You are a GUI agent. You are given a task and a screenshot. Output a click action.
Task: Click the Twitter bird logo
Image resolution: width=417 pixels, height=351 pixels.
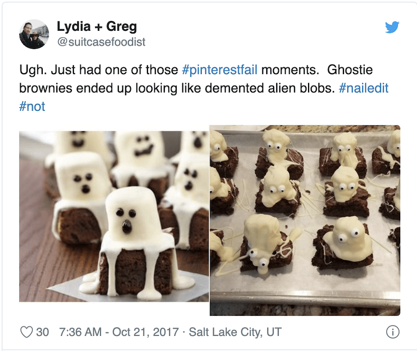[392, 27]
